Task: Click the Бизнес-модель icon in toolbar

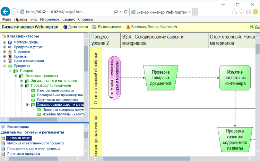Action: 95,27
